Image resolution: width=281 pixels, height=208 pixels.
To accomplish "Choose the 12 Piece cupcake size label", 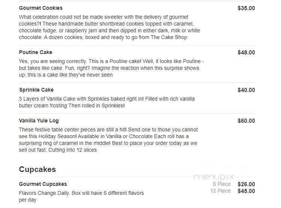I will [x=220, y=191].
